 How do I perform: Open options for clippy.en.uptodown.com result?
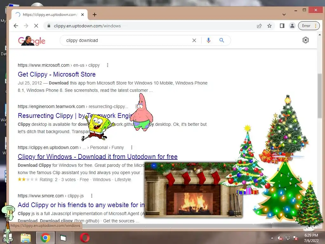point(132,147)
